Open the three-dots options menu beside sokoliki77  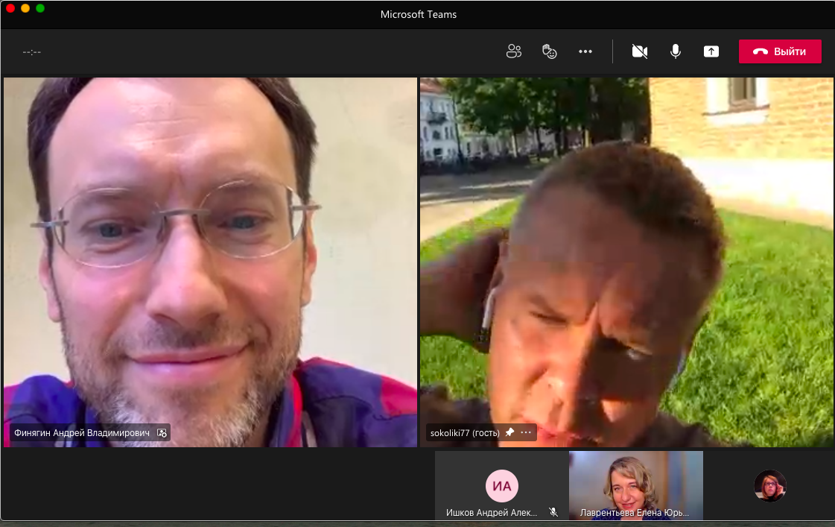pyautogui.click(x=526, y=432)
